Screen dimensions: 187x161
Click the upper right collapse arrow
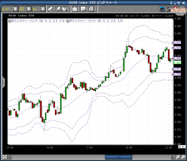tap(180, 15)
